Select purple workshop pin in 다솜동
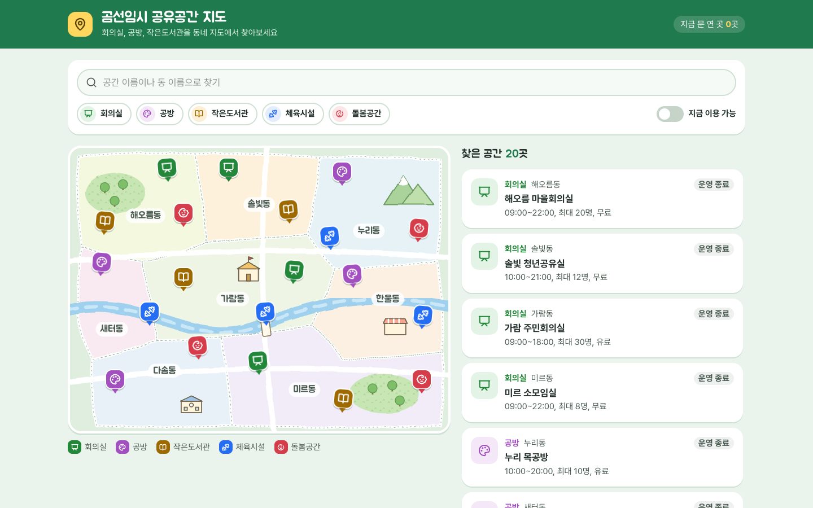813x508 pixels. pyautogui.click(x=115, y=381)
